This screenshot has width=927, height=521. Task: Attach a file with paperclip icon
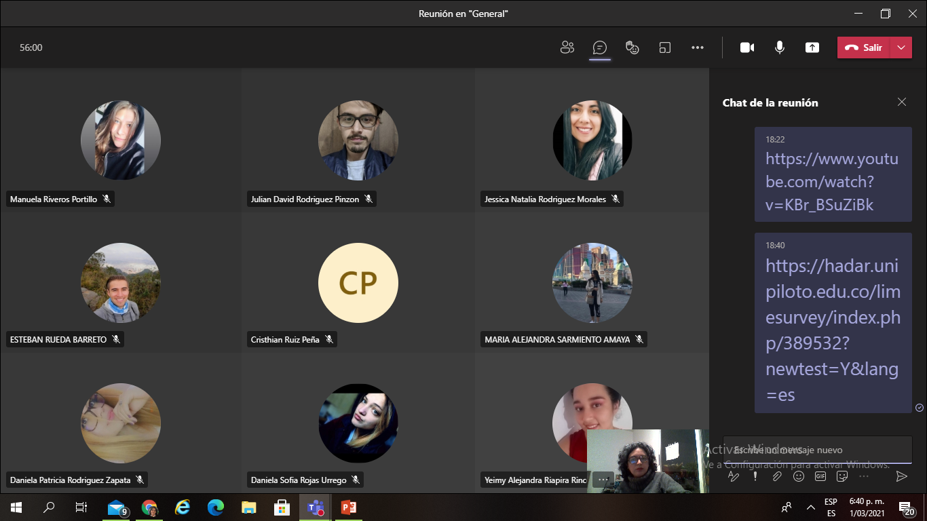point(777,476)
